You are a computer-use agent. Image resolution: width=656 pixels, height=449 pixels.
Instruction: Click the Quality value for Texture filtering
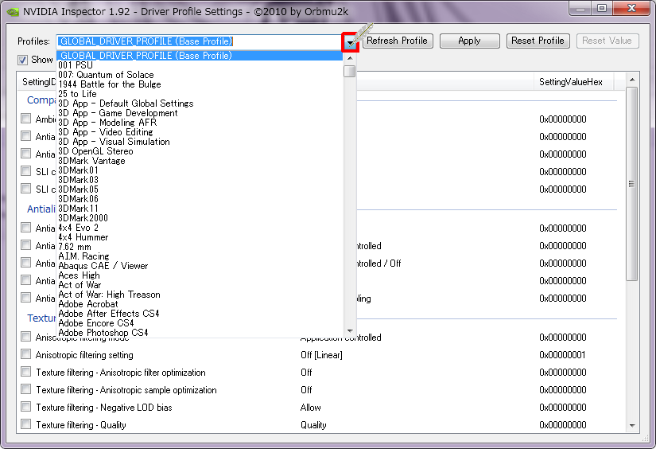[x=313, y=425]
